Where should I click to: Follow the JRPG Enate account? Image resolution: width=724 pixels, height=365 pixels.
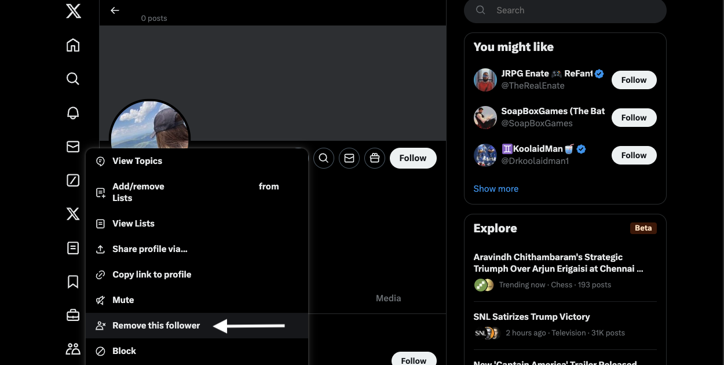coord(634,80)
